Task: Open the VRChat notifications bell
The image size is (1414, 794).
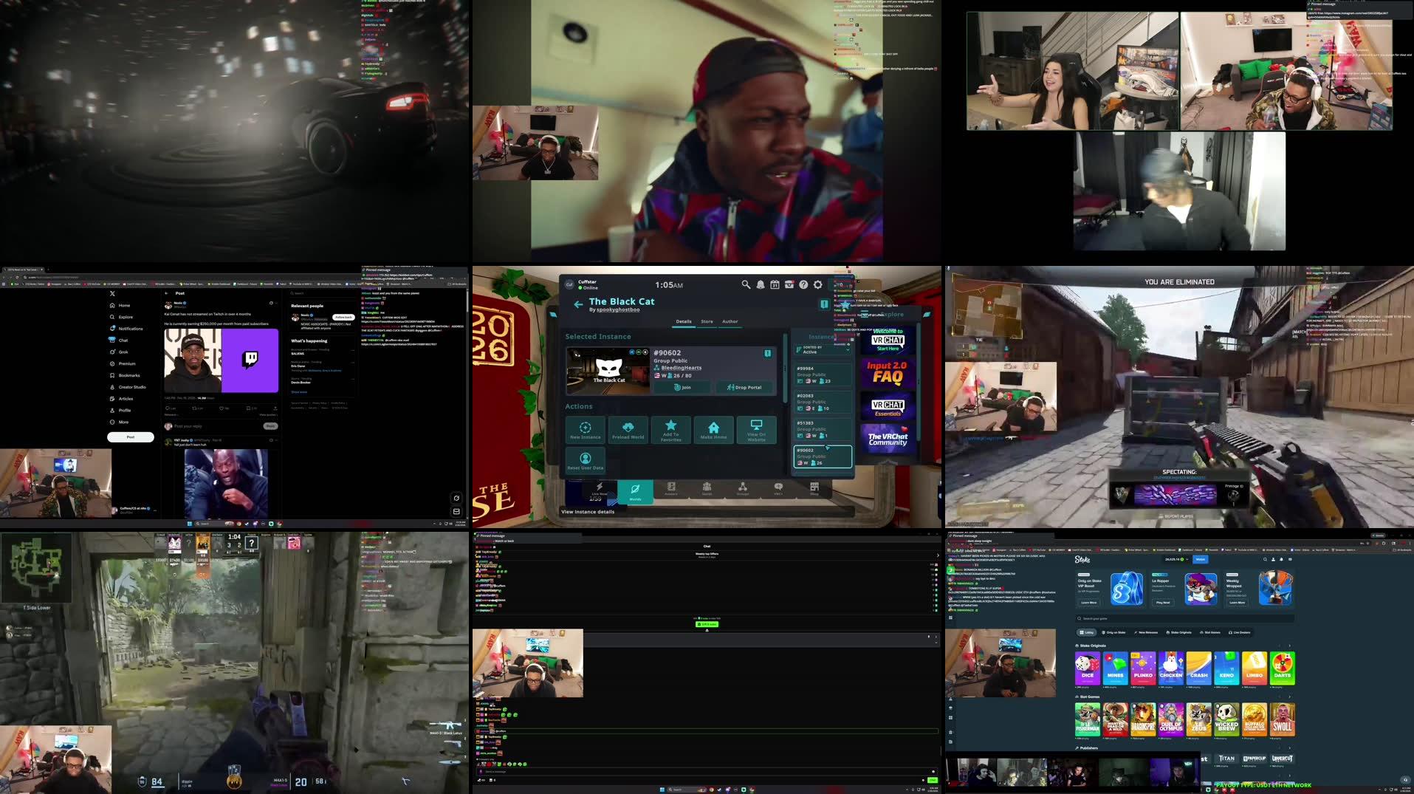Action: point(761,284)
